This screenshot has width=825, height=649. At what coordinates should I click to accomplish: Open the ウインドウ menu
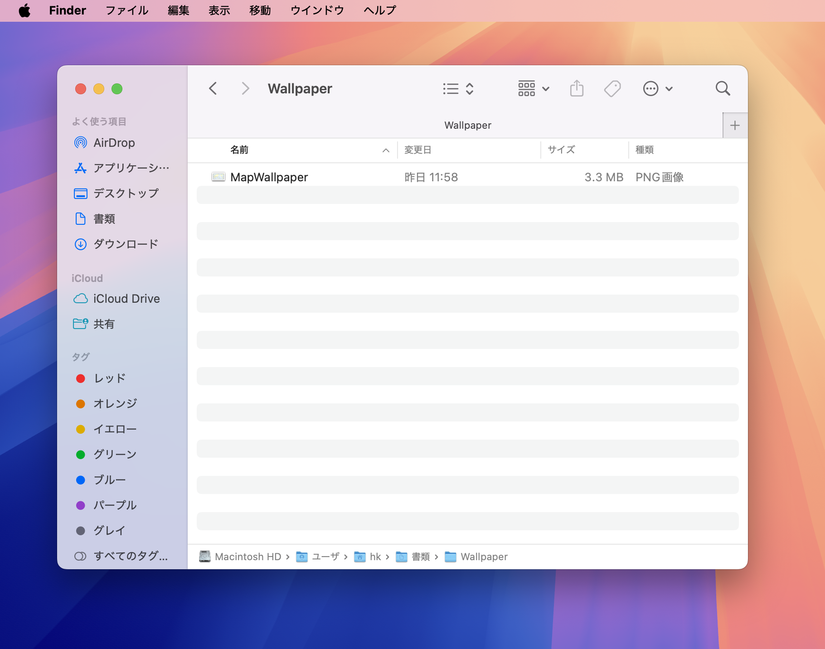click(316, 10)
